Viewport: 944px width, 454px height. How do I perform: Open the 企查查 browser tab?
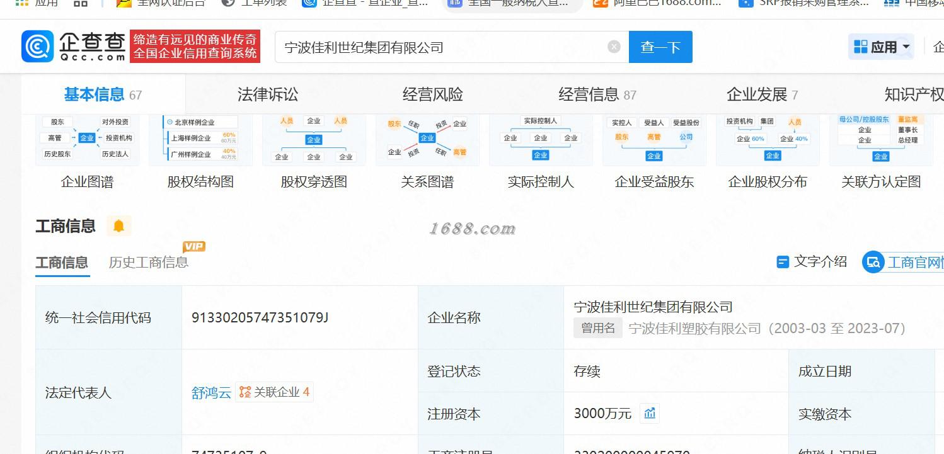click(x=365, y=3)
